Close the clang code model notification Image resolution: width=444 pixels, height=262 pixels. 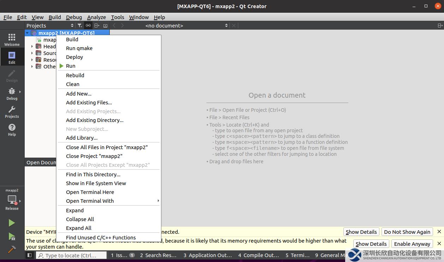[439, 244]
